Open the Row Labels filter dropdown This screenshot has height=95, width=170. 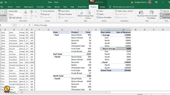tap(114, 32)
